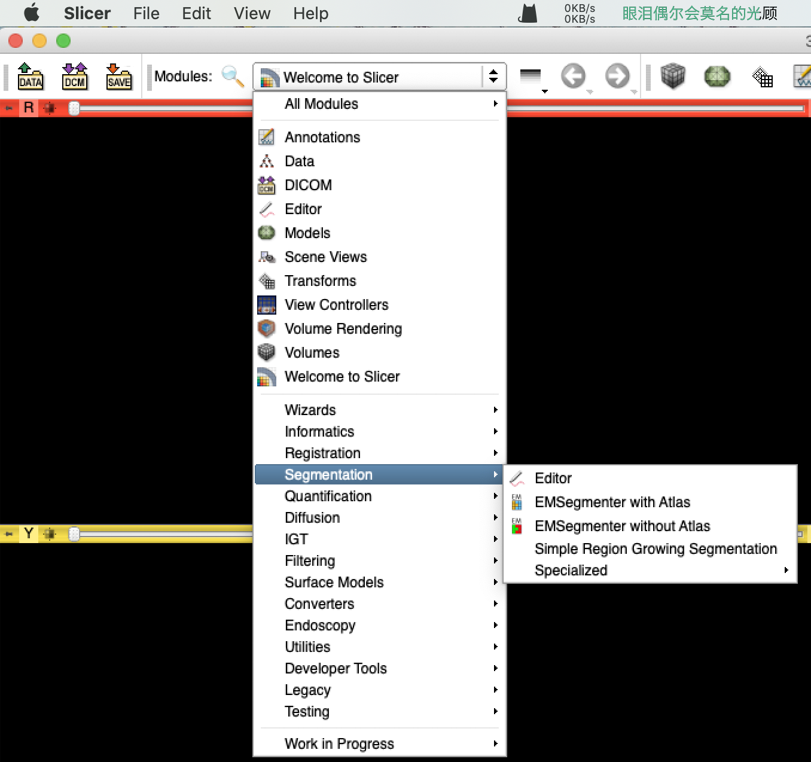Image resolution: width=811 pixels, height=762 pixels.
Task: Open the Volumes cube toolbar icon
Action: tap(673, 76)
